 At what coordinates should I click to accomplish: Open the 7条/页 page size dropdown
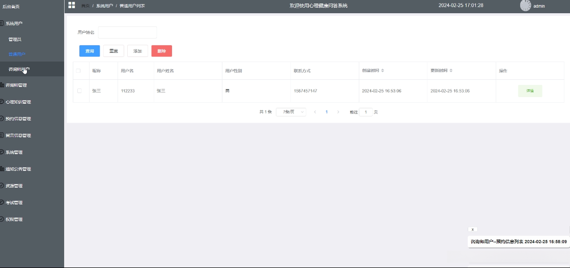point(291,112)
